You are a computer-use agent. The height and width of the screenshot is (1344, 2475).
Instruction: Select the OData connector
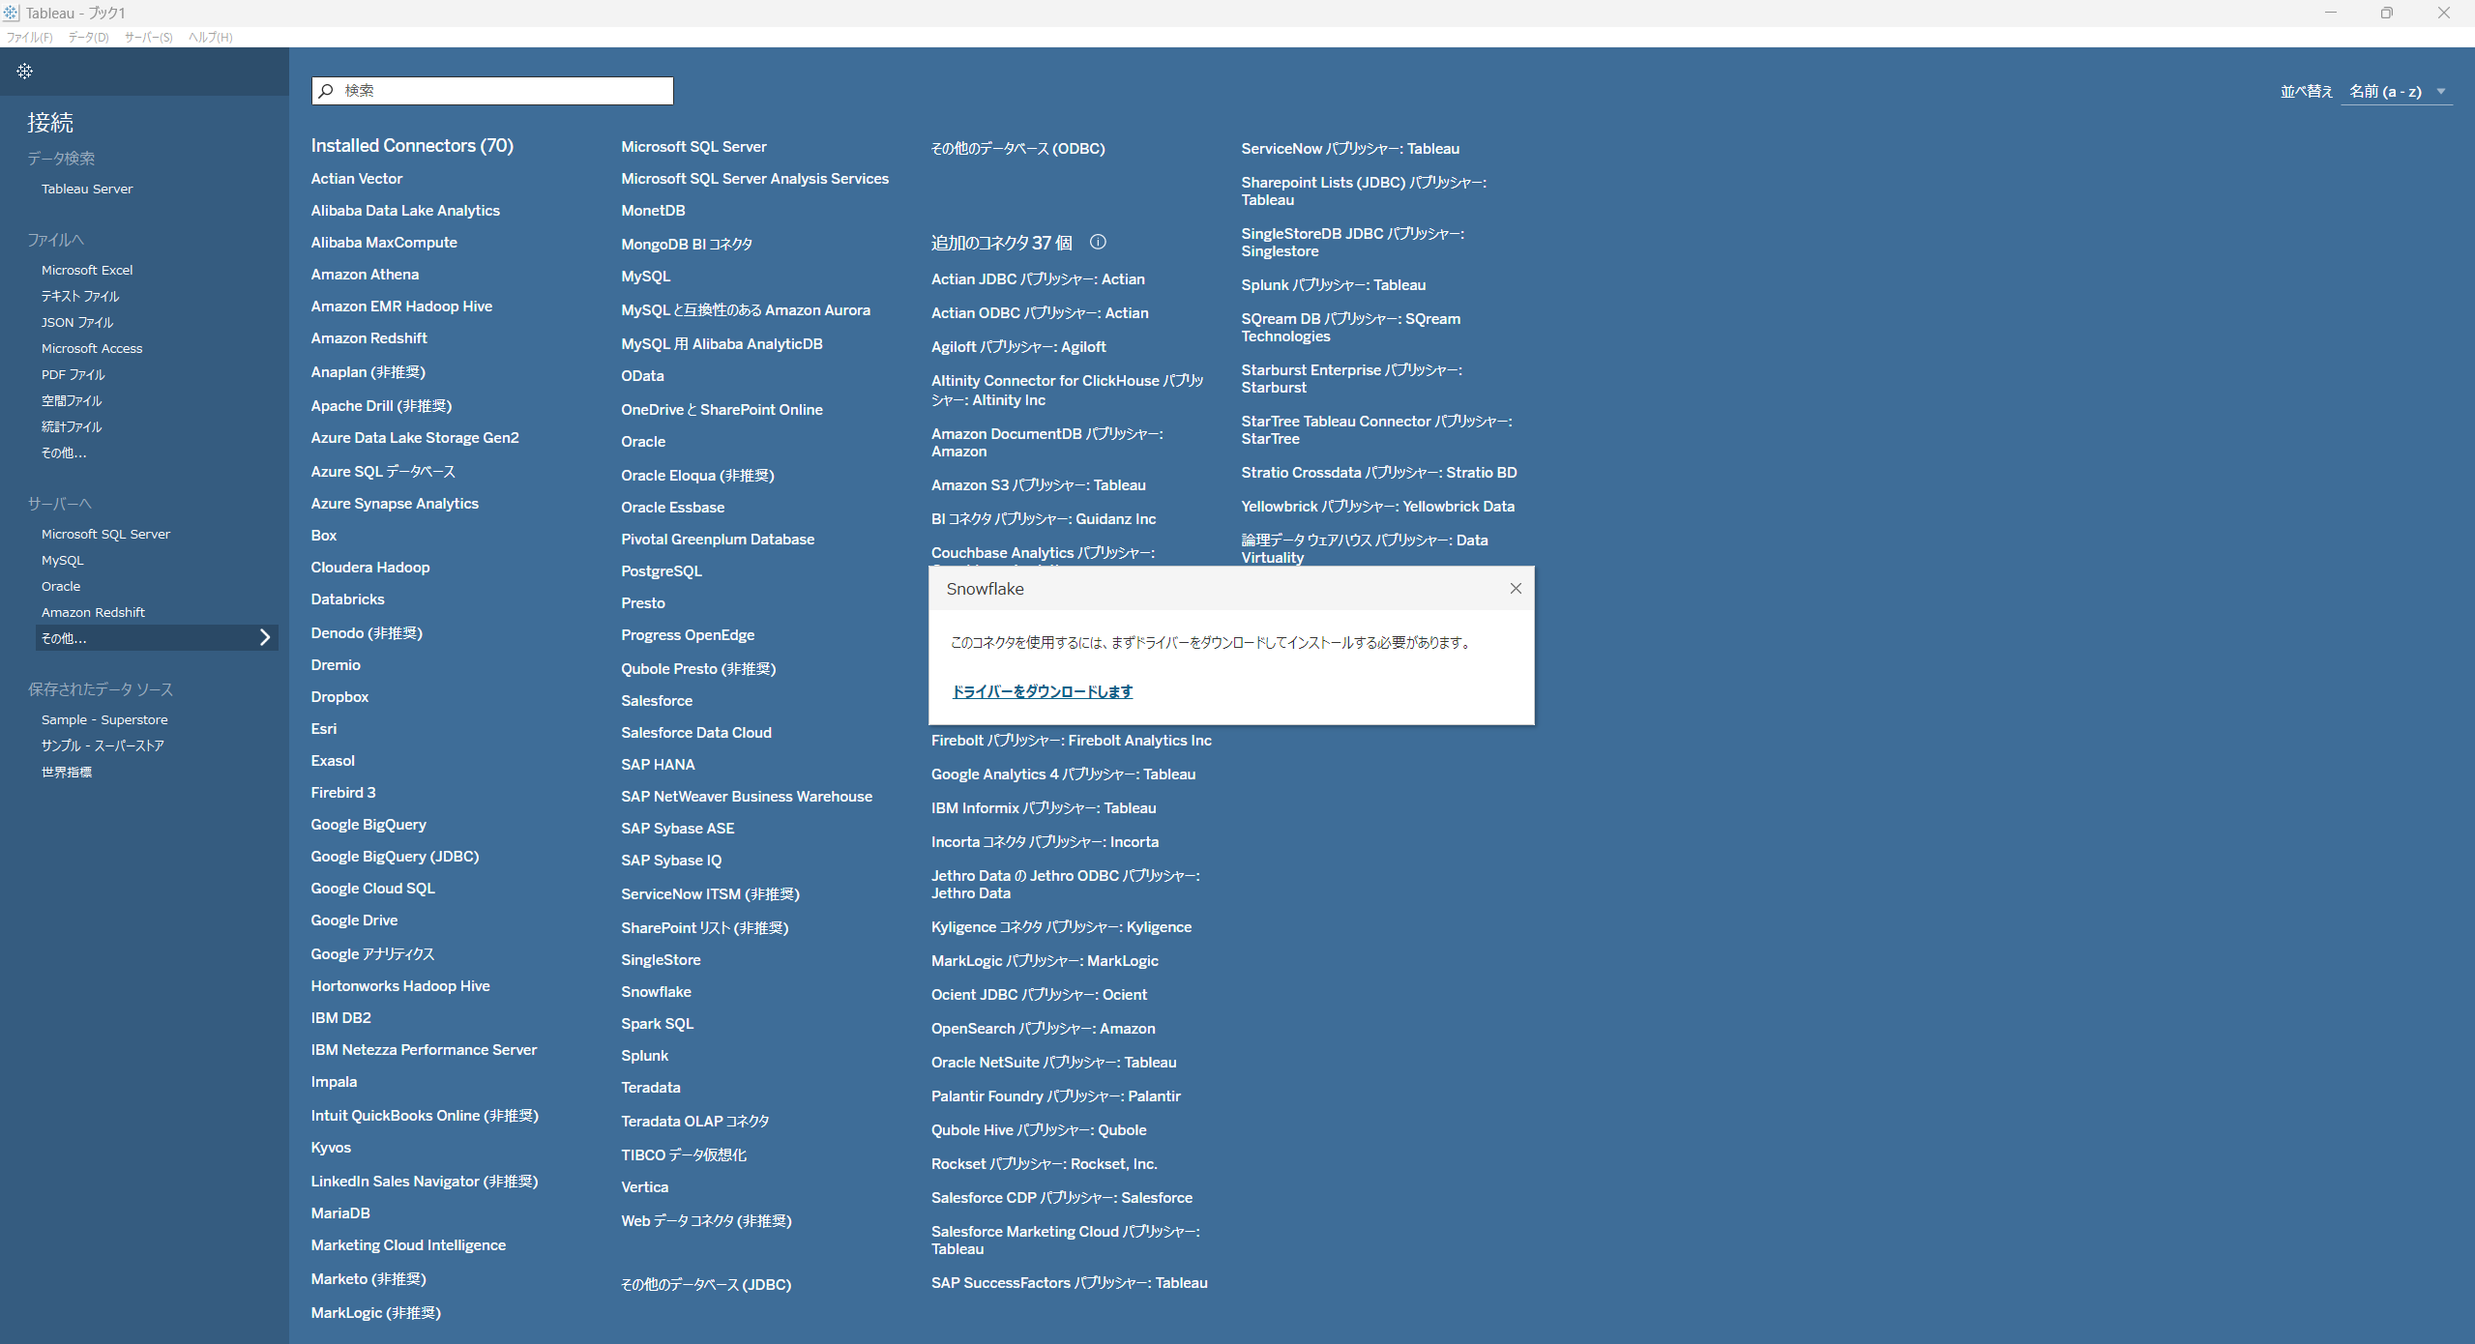click(642, 376)
